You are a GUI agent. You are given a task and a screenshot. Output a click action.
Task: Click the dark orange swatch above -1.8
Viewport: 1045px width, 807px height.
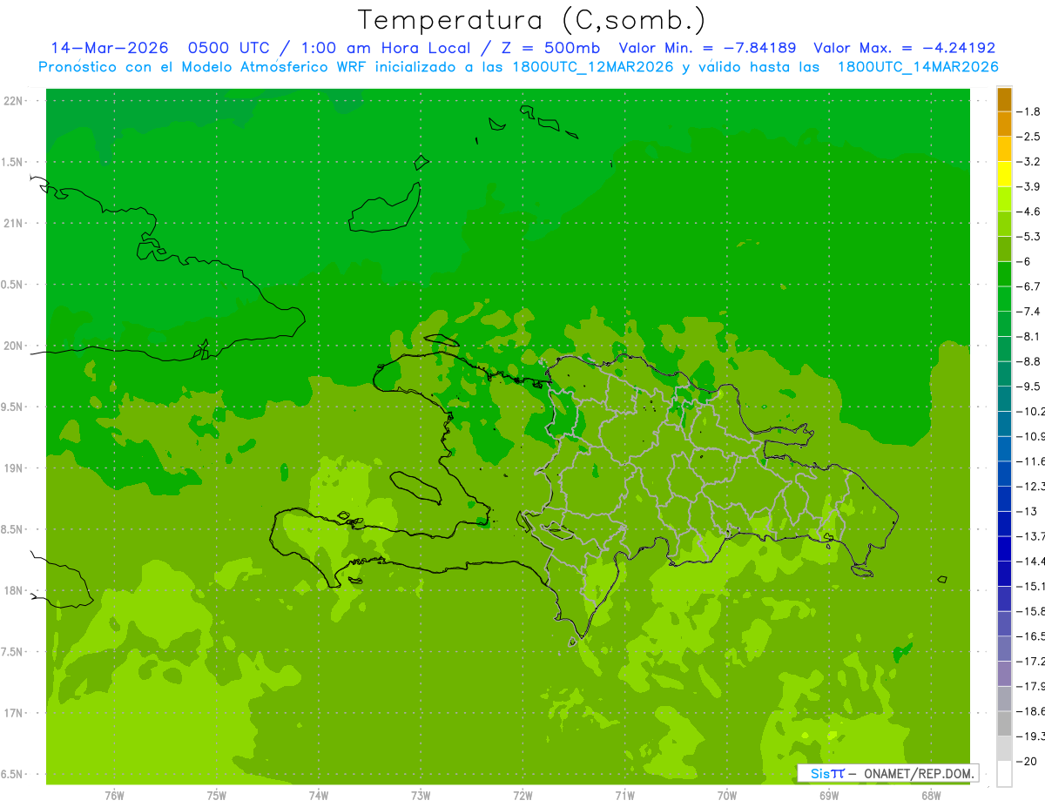1004,99
